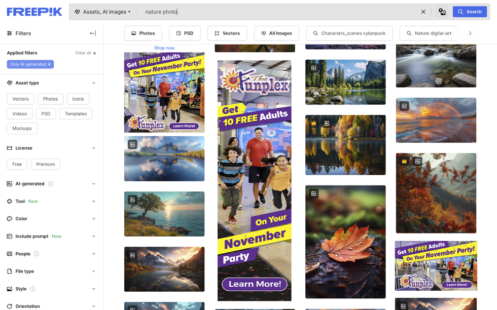
Task: Click the People info icon
Action: tap(37, 254)
